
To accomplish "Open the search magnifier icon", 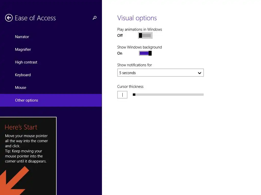I will pyautogui.click(x=95, y=18).
